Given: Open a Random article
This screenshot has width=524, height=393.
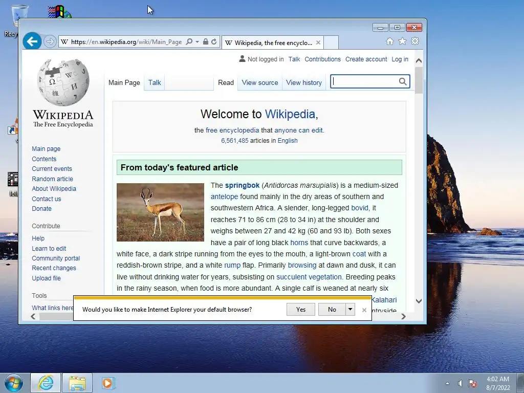Looking at the screenshot, I should click(52, 179).
